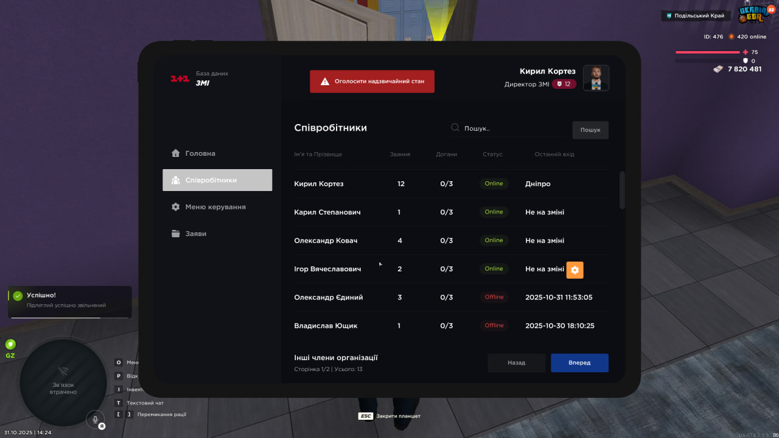This screenshot has height=438, width=779.
Task: Click the server logo in top-right corner
Action: pyautogui.click(x=752, y=15)
